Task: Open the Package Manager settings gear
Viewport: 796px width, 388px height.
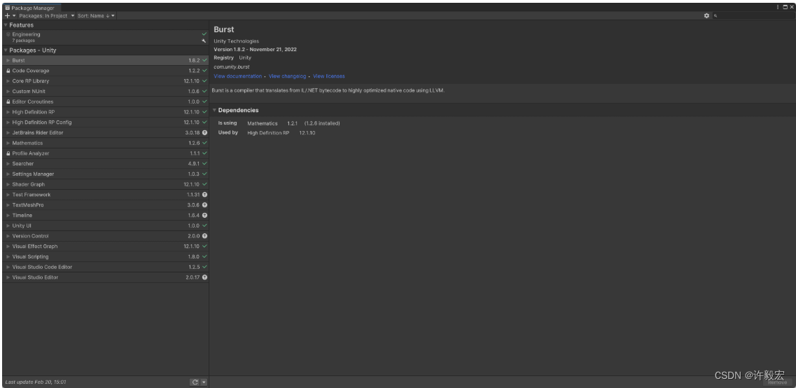Action: tap(706, 15)
